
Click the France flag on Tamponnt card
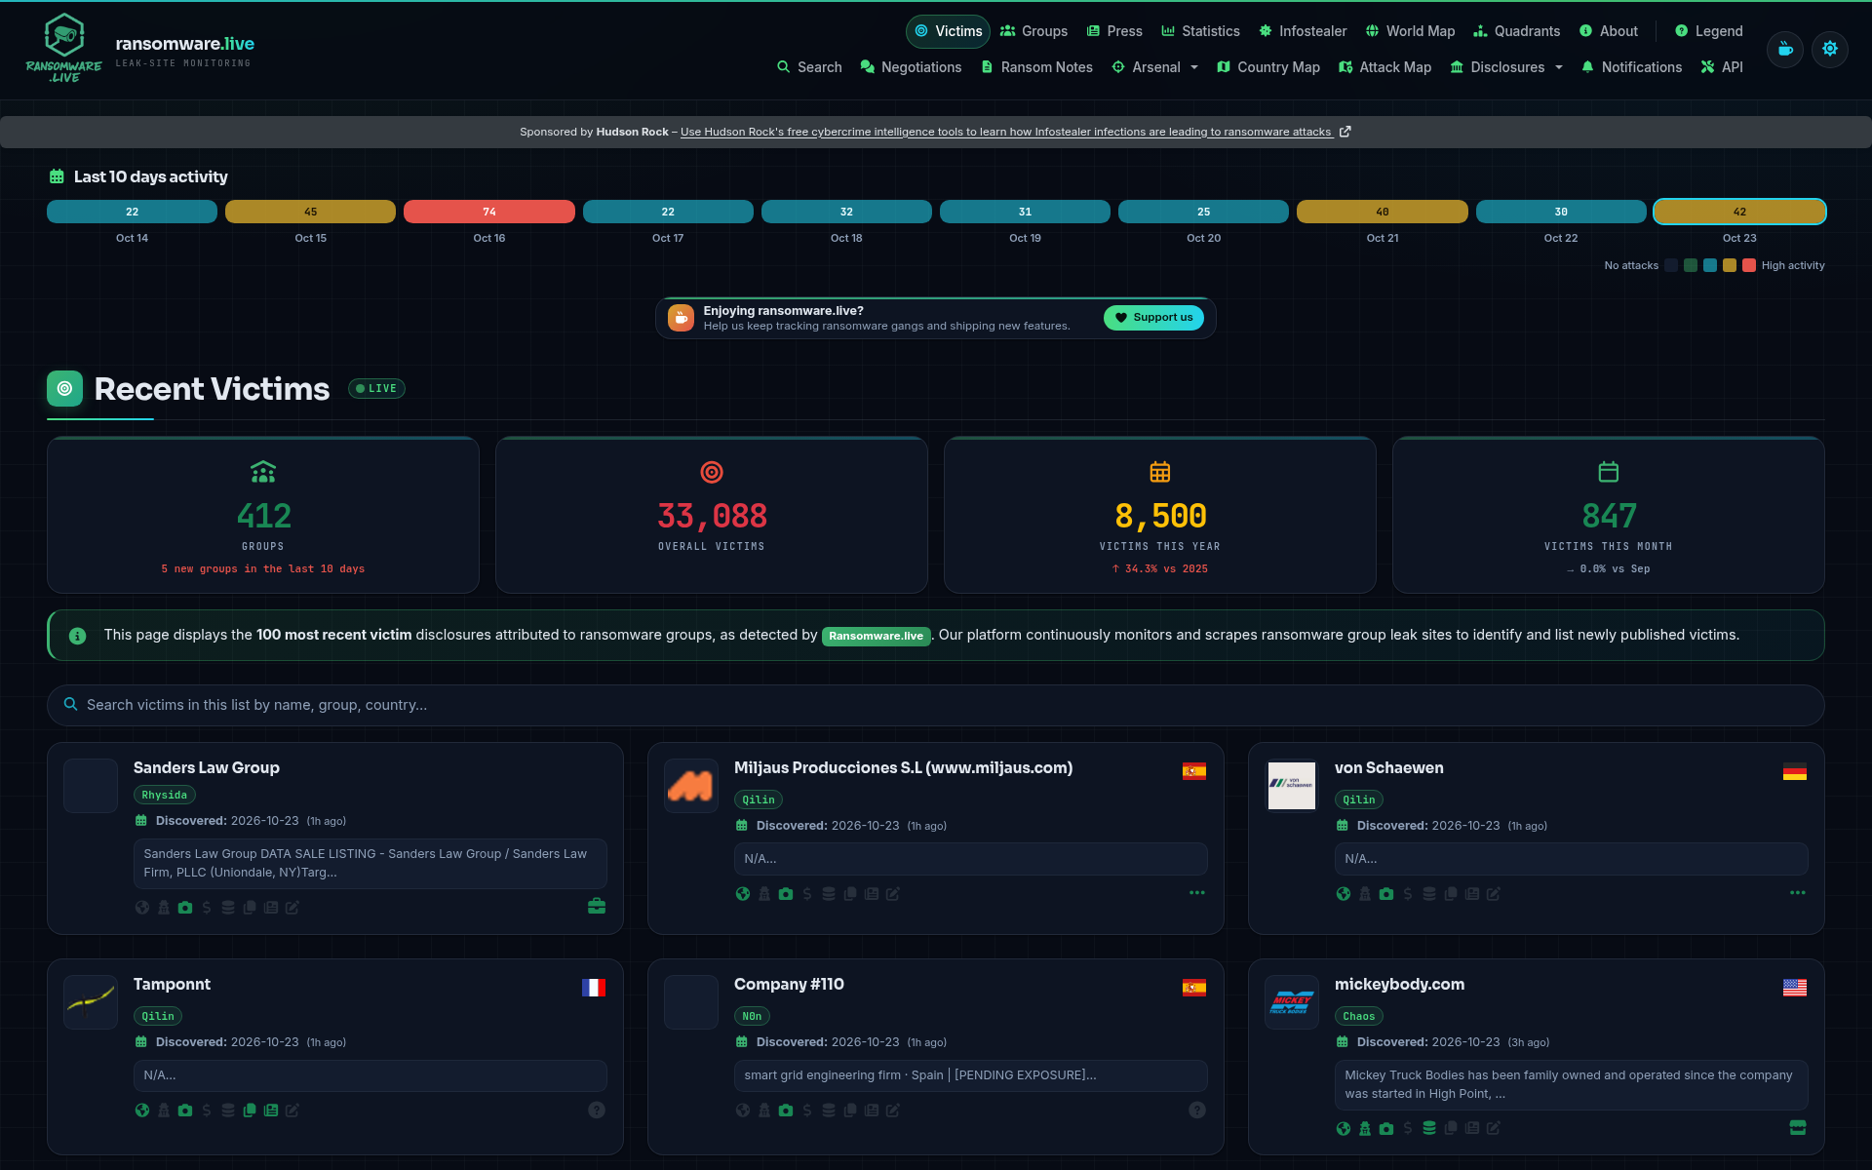click(x=594, y=988)
